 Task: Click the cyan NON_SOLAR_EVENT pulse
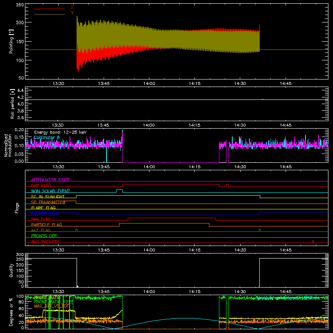click(x=119, y=191)
